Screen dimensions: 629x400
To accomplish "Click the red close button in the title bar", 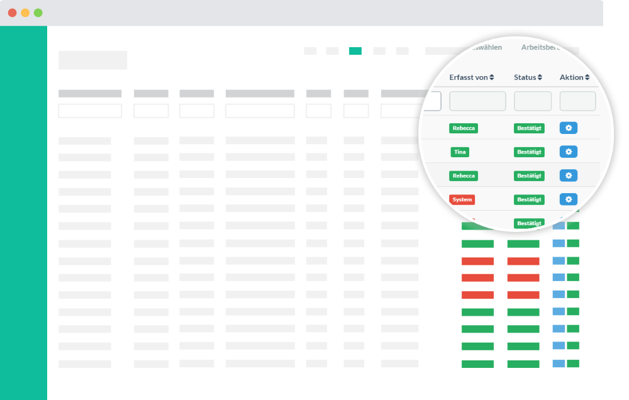I will pyautogui.click(x=12, y=13).
